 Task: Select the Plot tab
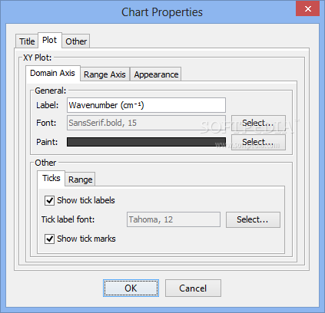[50, 40]
